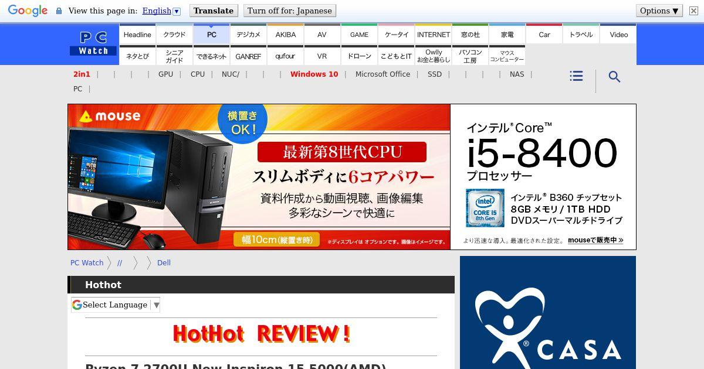Click the PC link below 2in1
Screen dimensions: 704x369
tap(77, 89)
